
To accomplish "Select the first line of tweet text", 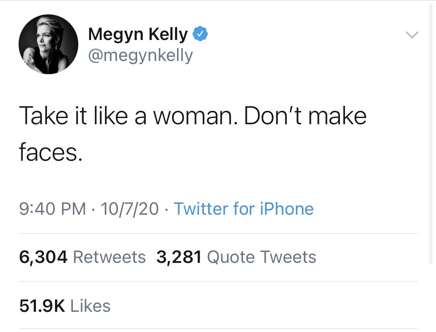I will click(x=193, y=116).
